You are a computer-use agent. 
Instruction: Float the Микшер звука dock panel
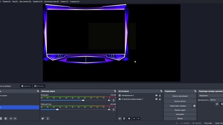[x=115, y=91]
